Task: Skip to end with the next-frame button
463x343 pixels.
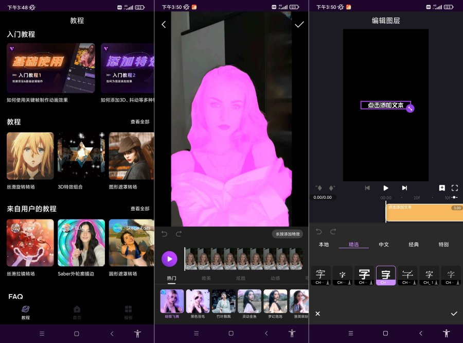Action: coord(404,188)
